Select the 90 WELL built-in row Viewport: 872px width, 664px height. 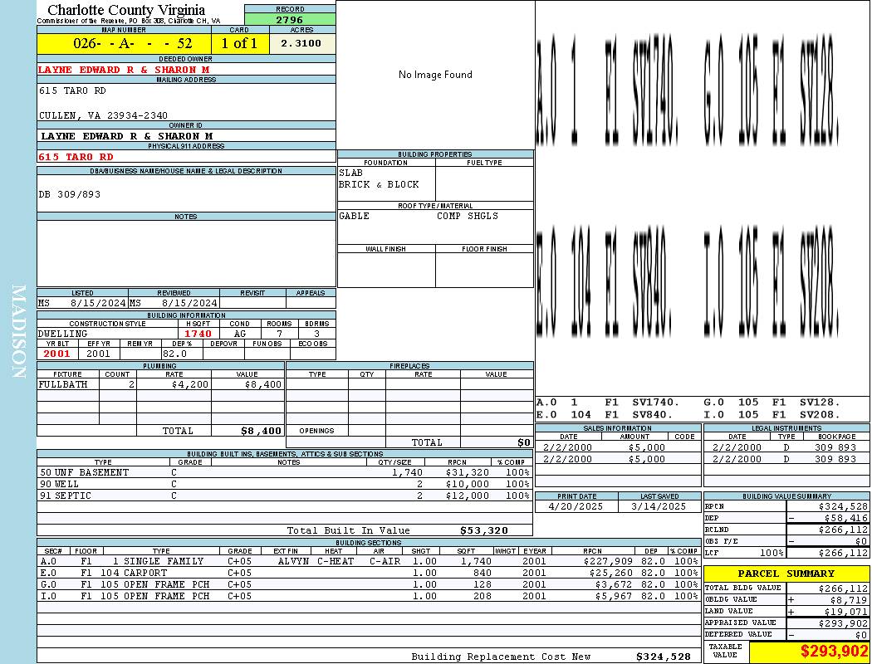click(285, 484)
